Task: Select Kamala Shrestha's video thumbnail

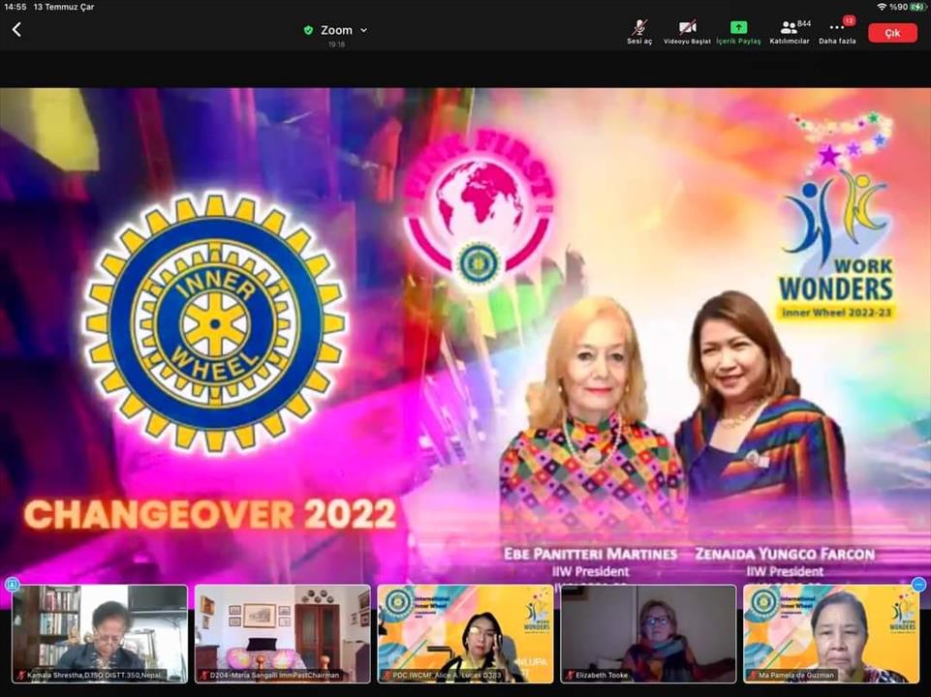Action: coord(99,633)
